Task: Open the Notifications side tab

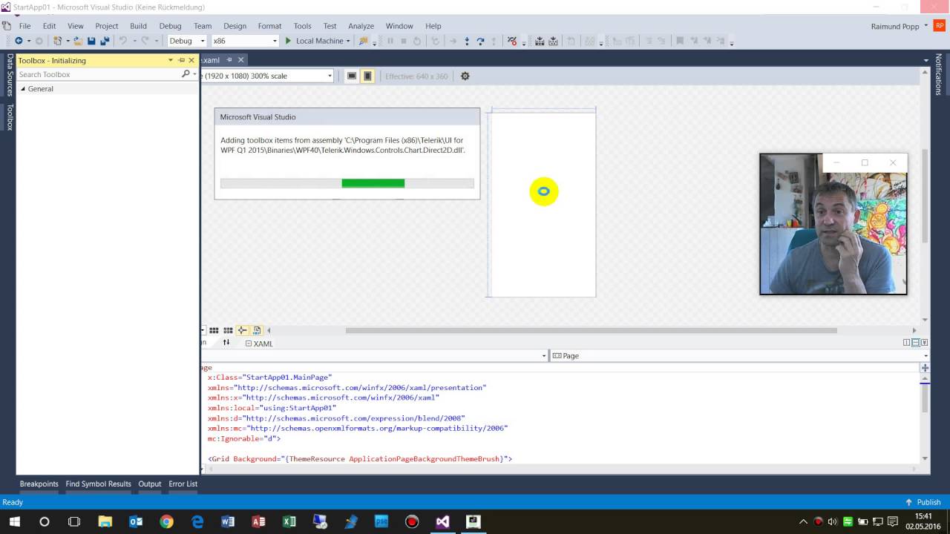Action: pos(938,74)
